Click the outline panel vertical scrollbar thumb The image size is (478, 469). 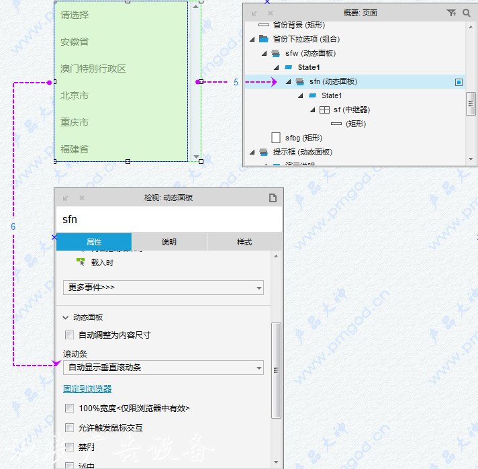pos(471,103)
